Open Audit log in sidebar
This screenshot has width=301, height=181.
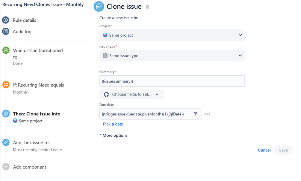coord(22,31)
